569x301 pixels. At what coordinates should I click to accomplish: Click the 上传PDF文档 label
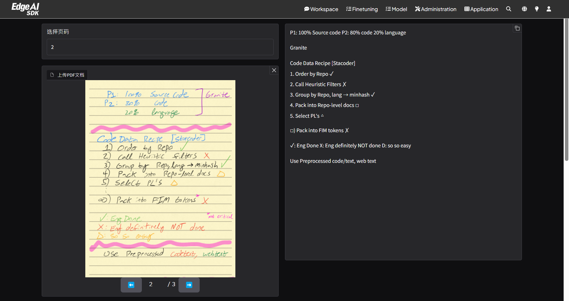click(x=67, y=75)
